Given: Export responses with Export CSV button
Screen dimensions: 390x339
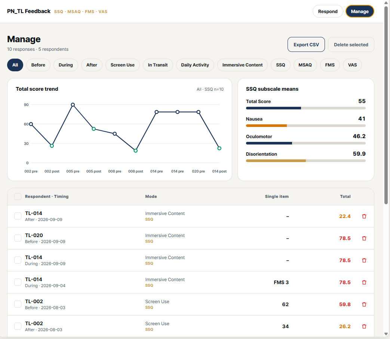Looking at the screenshot, I should click(x=306, y=45).
